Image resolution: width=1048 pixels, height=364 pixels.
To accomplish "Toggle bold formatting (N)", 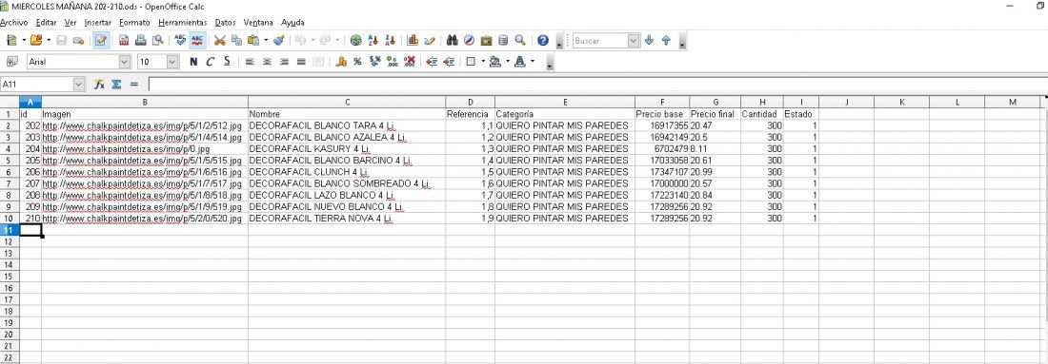I will pos(193,62).
